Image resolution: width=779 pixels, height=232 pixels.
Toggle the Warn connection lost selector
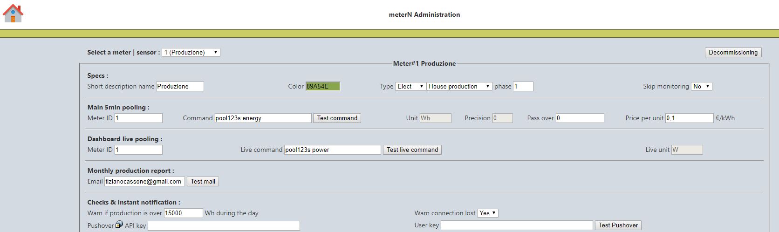488,213
